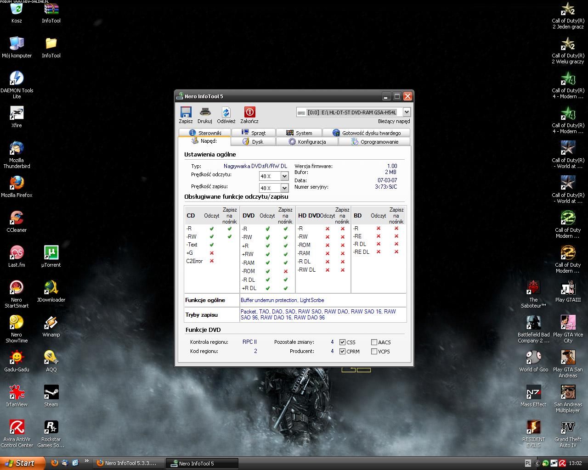Click the InfoTool folder icon on desktop
The image size is (588, 470).
pos(51,44)
